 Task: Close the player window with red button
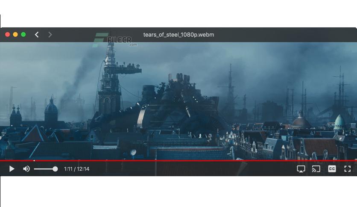[8, 34]
